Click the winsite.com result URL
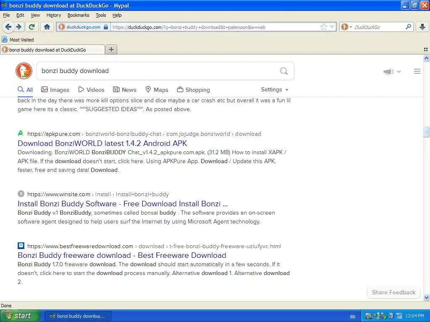 pos(98,194)
